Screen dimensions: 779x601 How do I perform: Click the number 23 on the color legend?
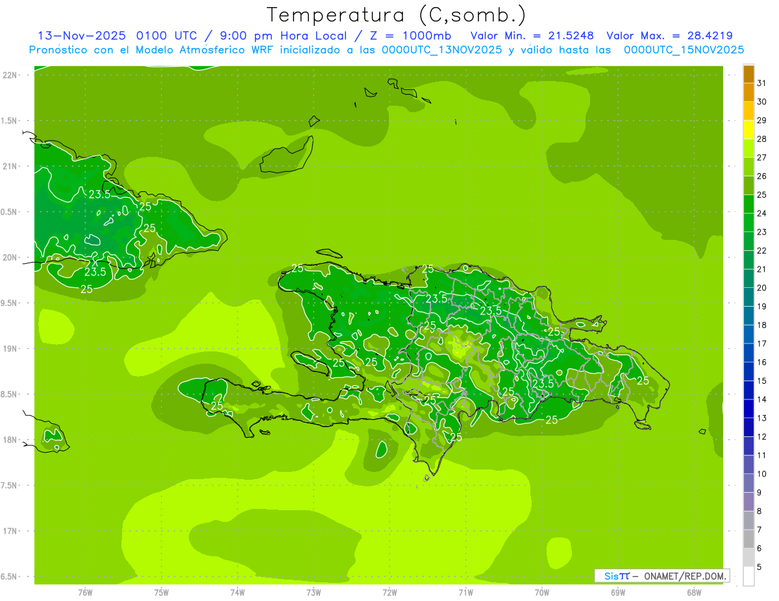762,232
